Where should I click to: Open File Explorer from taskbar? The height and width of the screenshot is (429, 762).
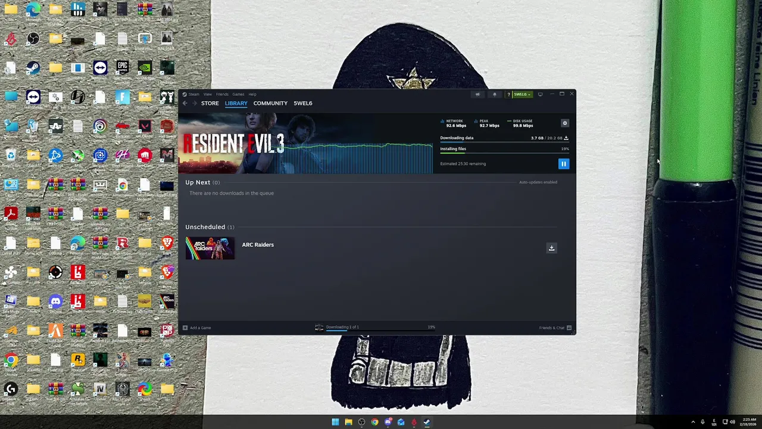348,422
